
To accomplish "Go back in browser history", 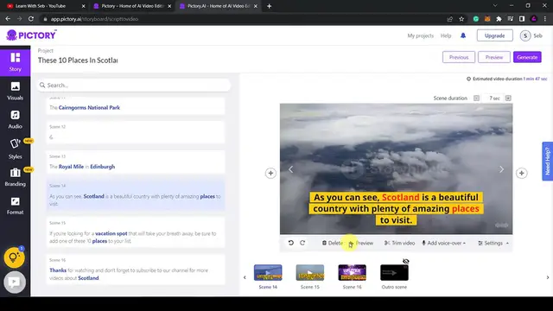I will coord(8,19).
